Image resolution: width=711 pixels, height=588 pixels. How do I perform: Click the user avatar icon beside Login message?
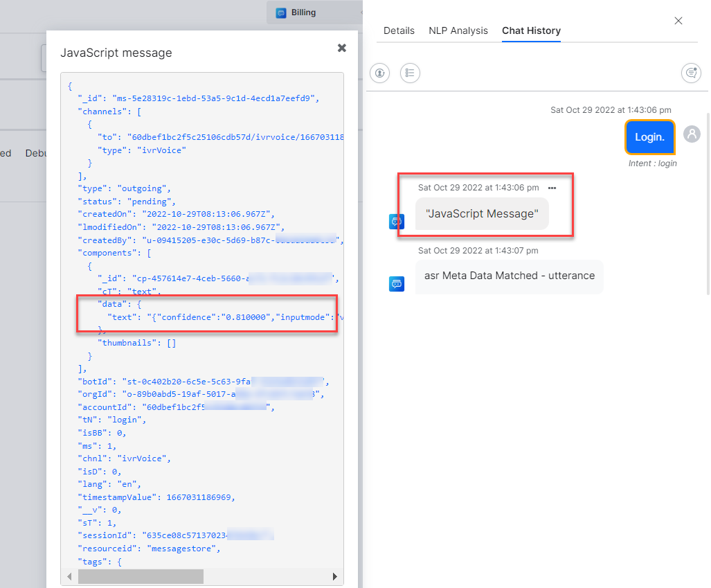tap(692, 134)
